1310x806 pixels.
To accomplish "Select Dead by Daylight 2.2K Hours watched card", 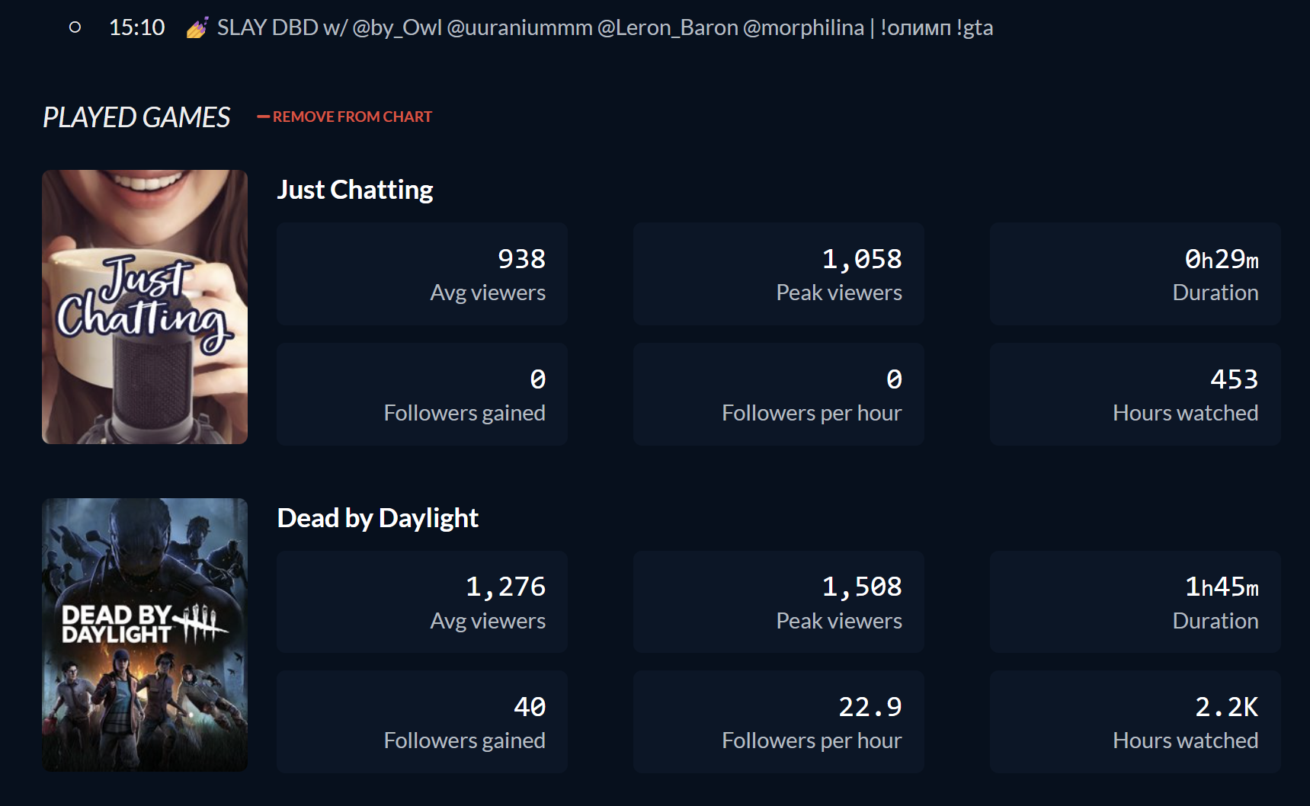I will pyautogui.click(x=1135, y=721).
